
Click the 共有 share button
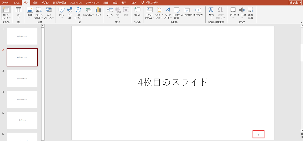click(296, 3)
